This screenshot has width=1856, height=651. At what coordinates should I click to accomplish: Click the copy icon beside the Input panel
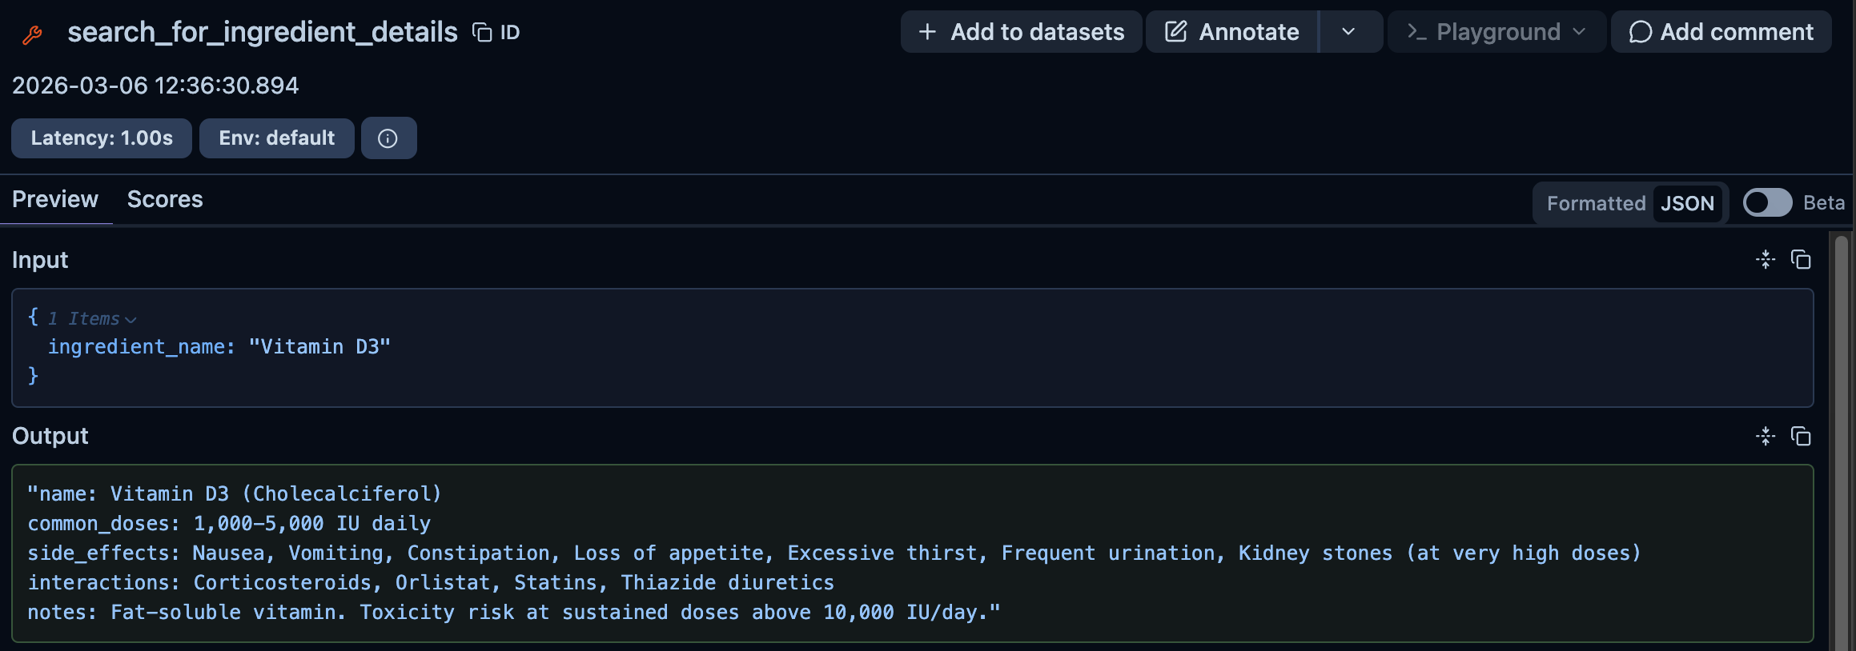1802,259
